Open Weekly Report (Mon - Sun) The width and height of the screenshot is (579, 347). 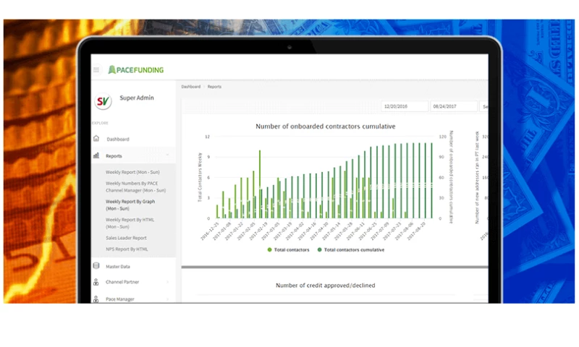tap(133, 172)
